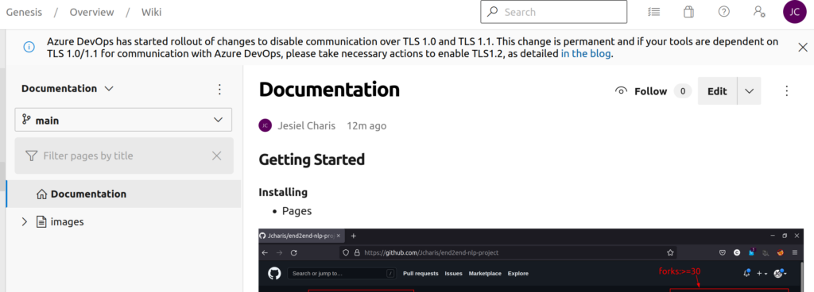Open the JC account avatar menu
The height and width of the screenshot is (292, 814).
pos(794,12)
